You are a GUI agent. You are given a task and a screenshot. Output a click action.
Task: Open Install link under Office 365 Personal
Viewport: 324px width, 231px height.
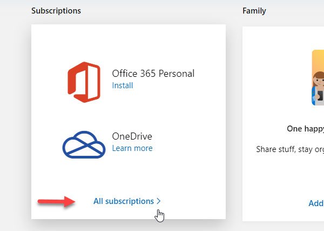(122, 85)
